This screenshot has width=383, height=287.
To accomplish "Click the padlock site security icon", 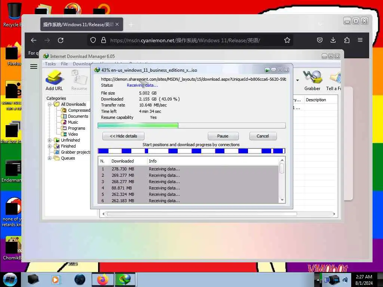I will coord(104,40).
